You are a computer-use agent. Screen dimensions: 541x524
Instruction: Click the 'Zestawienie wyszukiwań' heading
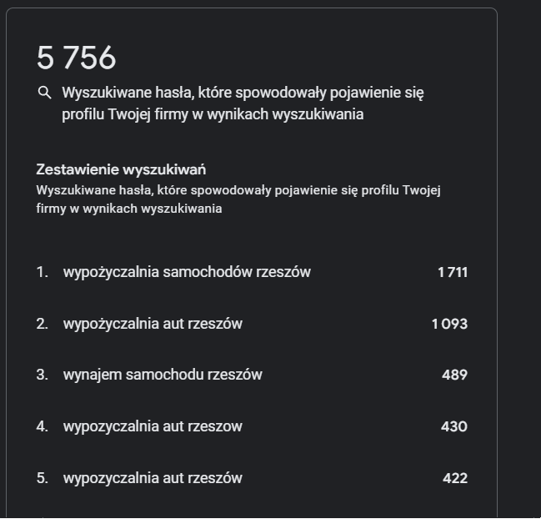tap(121, 169)
